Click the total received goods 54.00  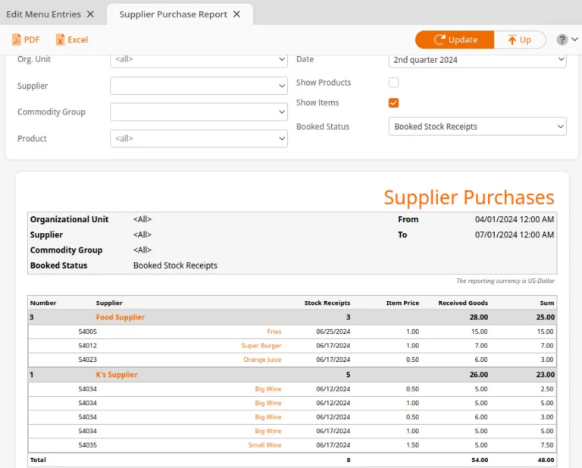click(x=480, y=460)
